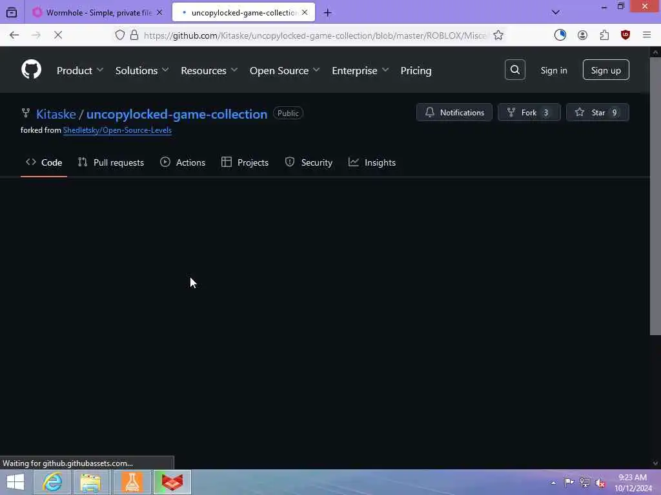The image size is (661, 495).
Task: Open the tracking protection shield icon
Action: (120, 35)
